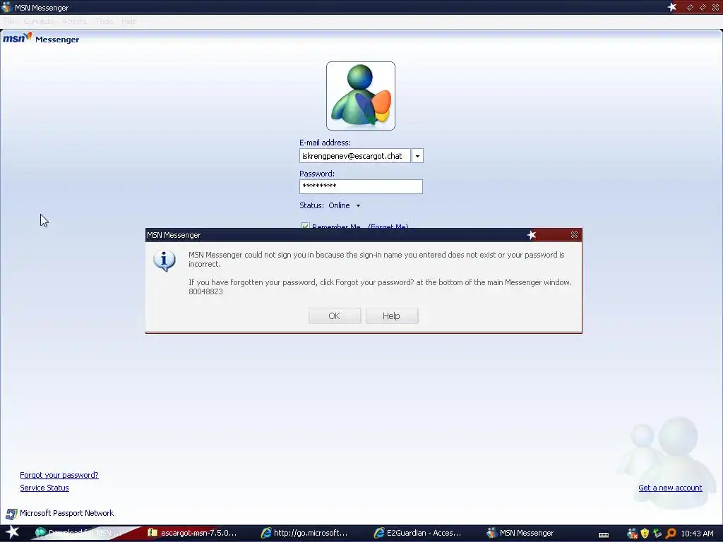Click the Start star button on the taskbar
The image size is (723, 542).
click(12, 533)
